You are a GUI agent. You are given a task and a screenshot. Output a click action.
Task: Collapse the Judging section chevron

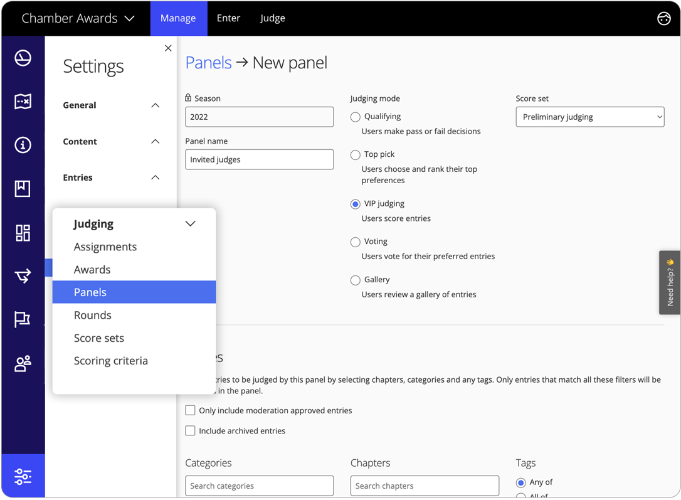[x=191, y=224]
